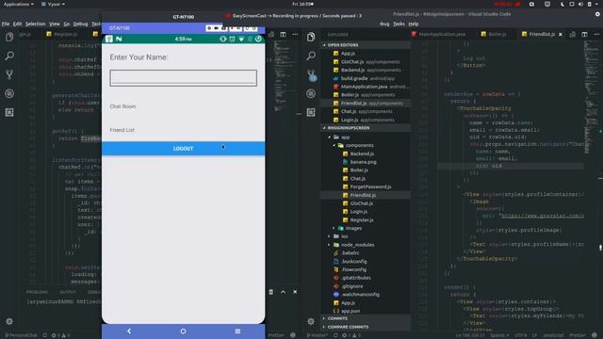
Task: Open Register.js in explorer tree
Action: [x=362, y=219]
